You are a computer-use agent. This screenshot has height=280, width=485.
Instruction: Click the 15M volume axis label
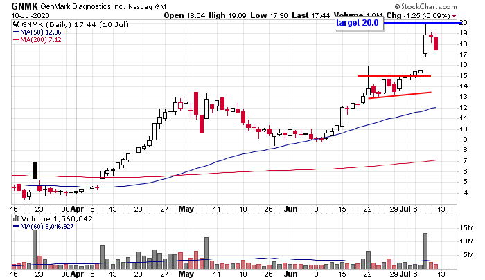coord(466,228)
